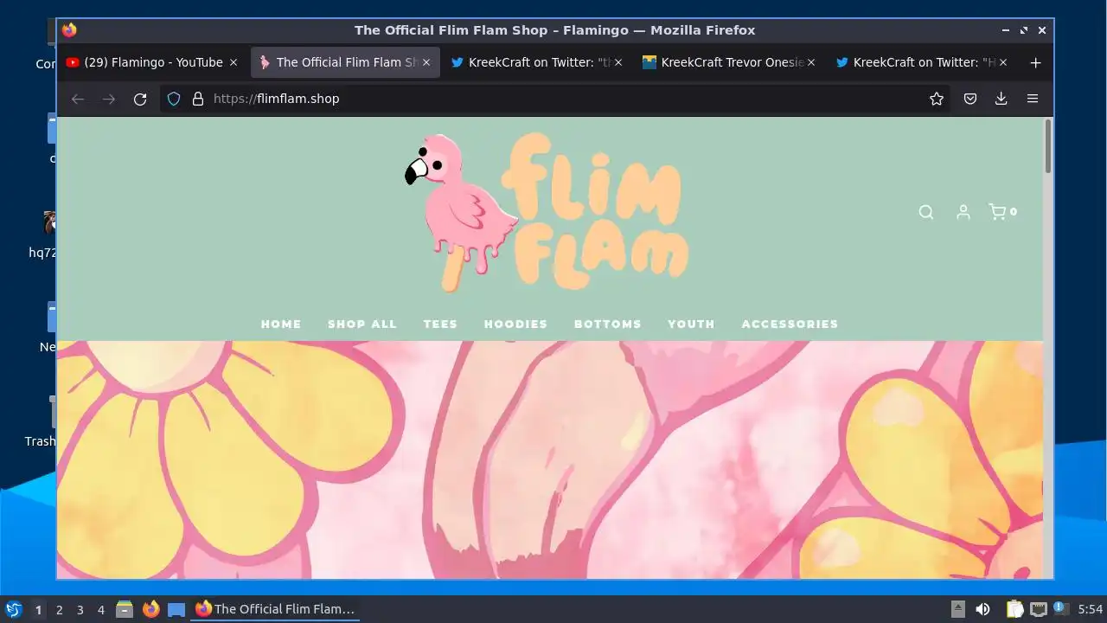Open the LXQt start menu bird icon
Viewport: 1107px width, 623px height.
[13, 609]
